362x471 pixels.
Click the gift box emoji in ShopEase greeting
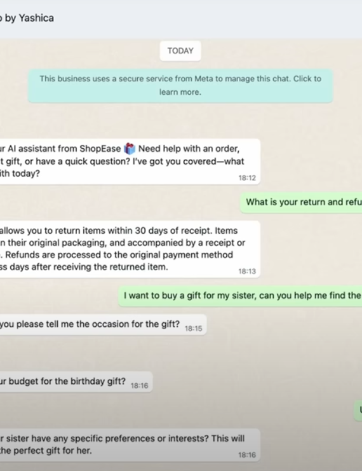130,149
